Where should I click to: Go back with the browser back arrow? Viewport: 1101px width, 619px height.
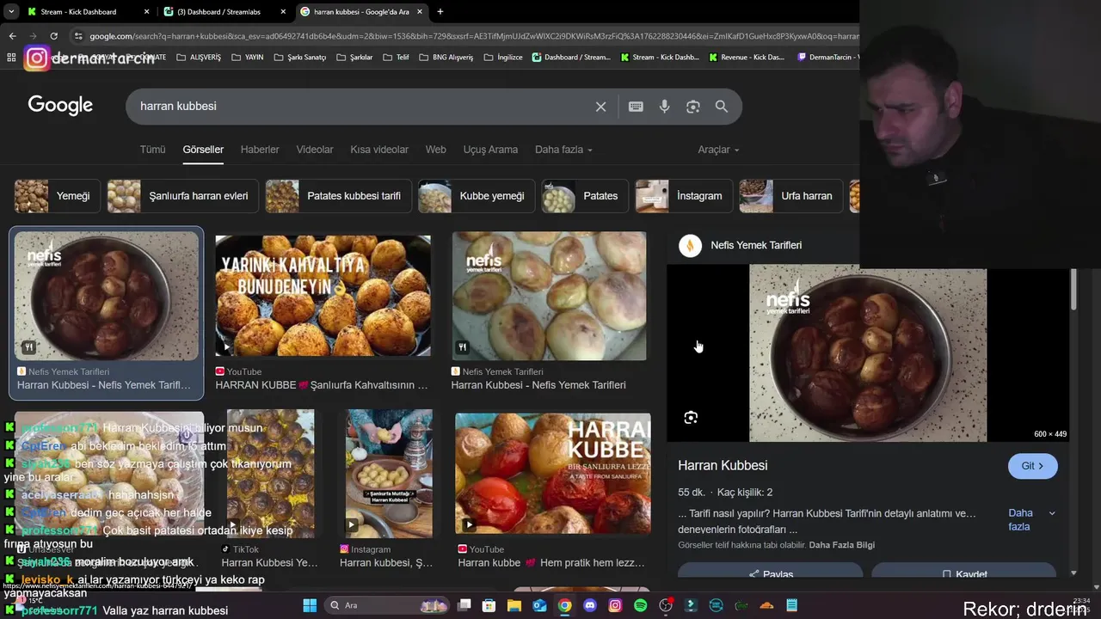(x=12, y=36)
